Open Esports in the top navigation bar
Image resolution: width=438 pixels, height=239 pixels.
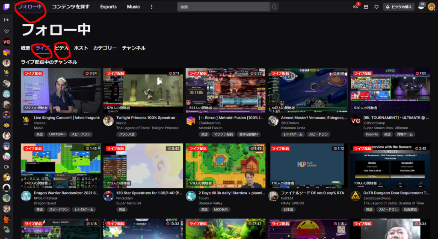(x=108, y=7)
